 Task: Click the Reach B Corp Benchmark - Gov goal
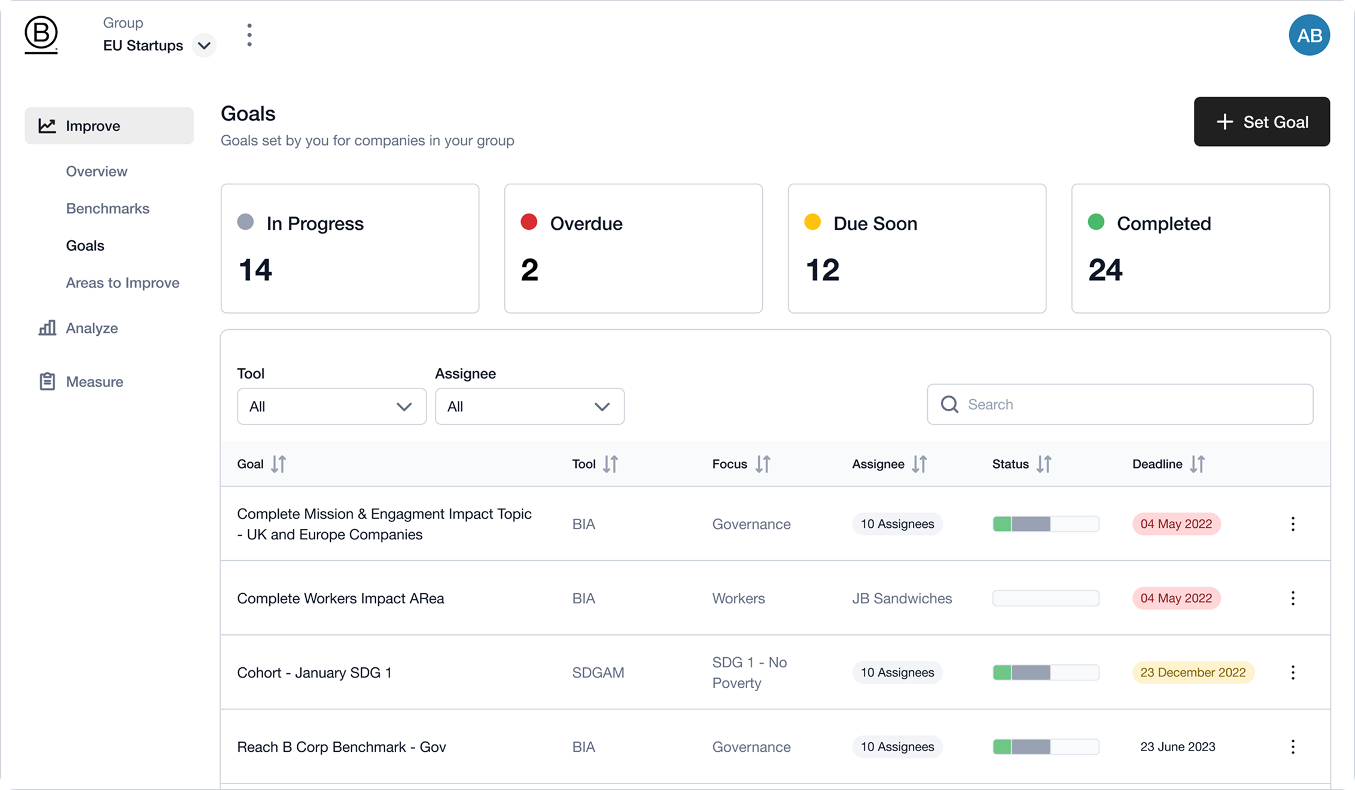click(x=342, y=746)
